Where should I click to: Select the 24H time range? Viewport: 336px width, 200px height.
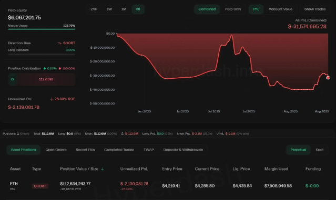[94, 9]
